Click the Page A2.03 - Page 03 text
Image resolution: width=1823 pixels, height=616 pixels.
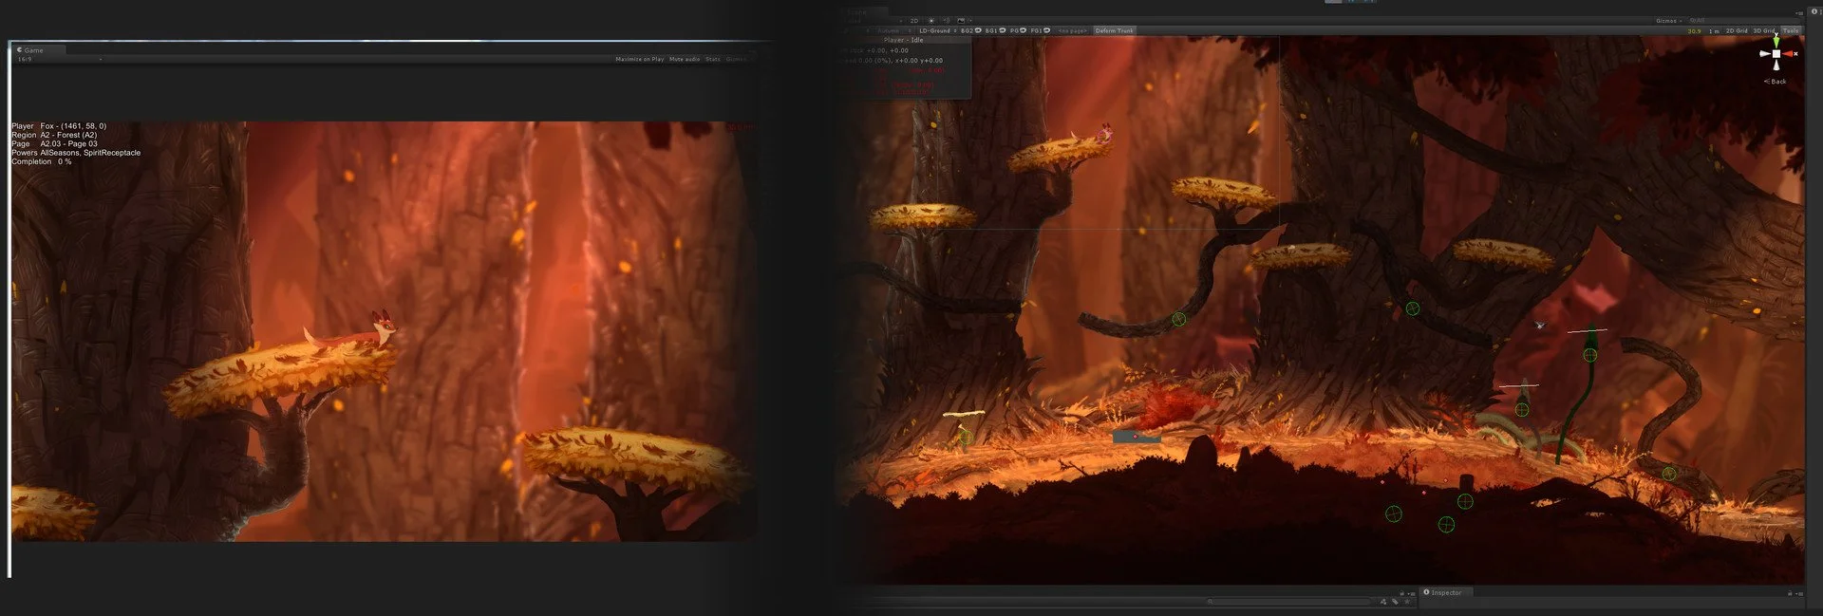[x=54, y=144]
